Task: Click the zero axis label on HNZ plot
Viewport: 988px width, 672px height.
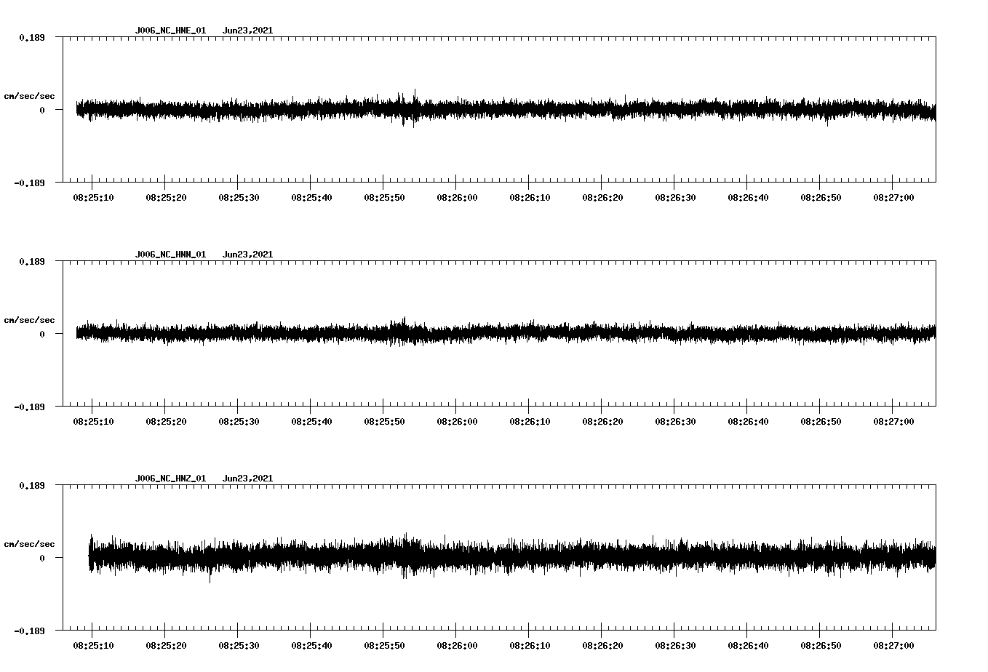Action: (x=42, y=558)
